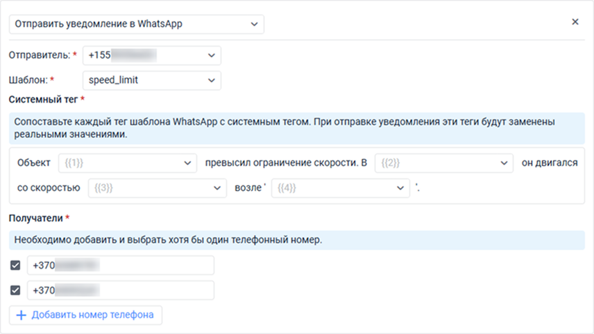Click into the second recipient phone number field

[120, 290]
